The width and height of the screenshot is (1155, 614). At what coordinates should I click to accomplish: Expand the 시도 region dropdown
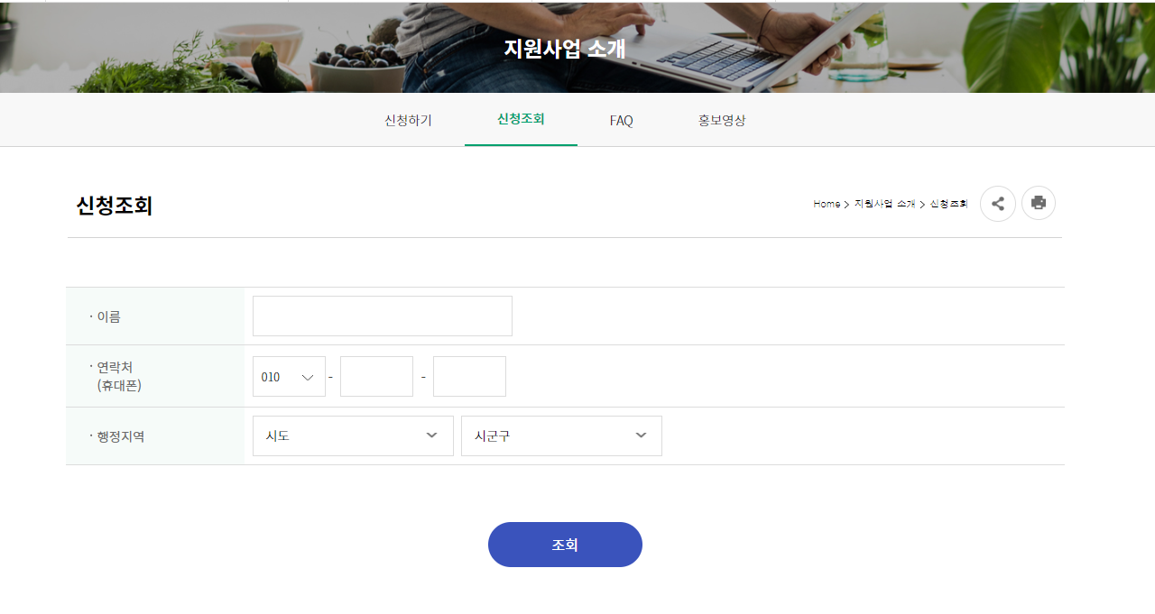click(352, 435)
